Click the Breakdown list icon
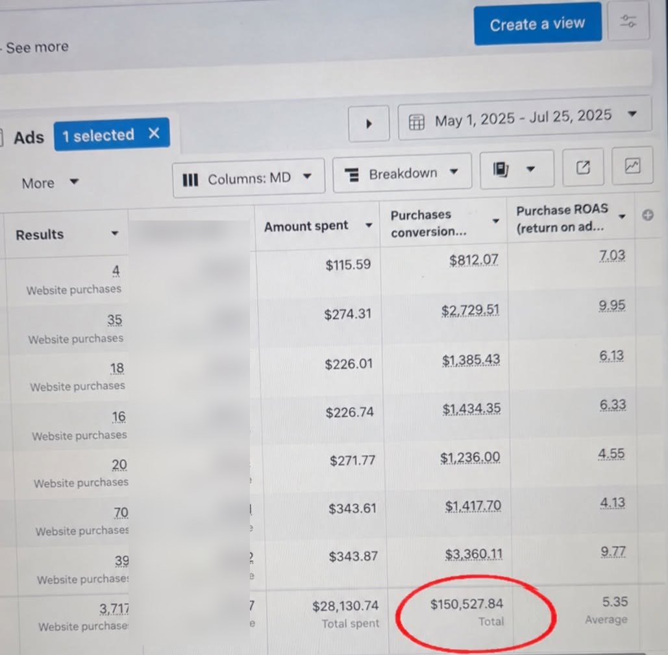668x655 pixels. tap(352, 175)
